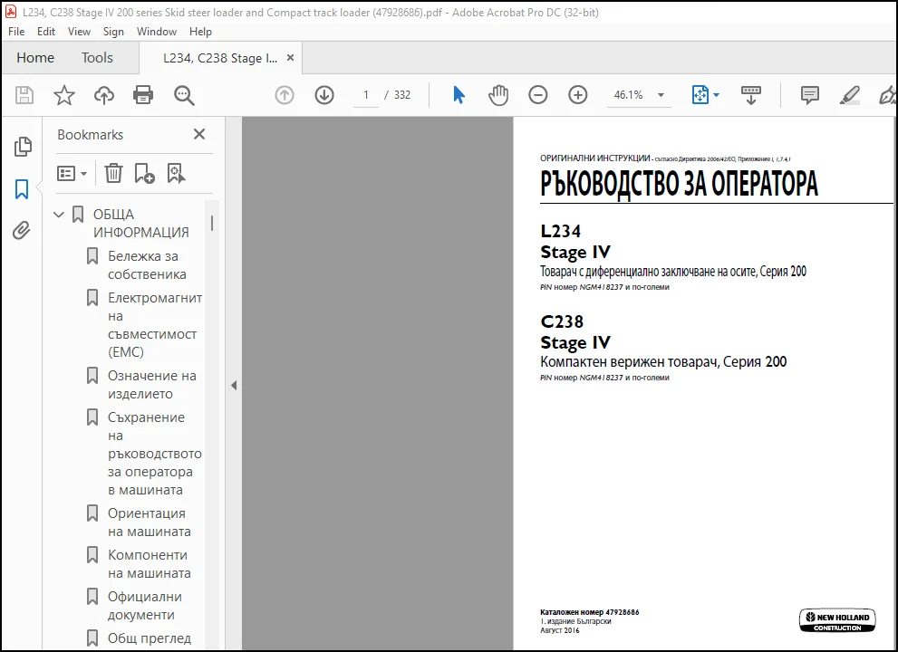
Task: Open bookmark Компоненти на машината
Action: [149, 564]
